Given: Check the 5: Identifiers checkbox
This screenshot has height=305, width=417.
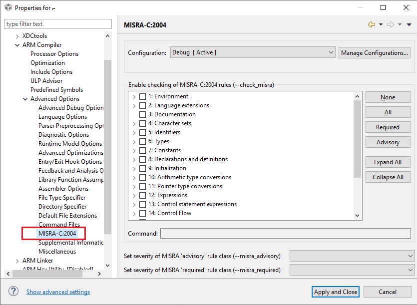Looking at the screenshot, I should pos(142,132).
